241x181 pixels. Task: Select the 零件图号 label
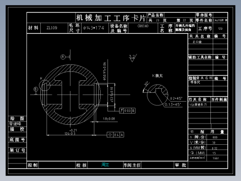click(x=204, y=15)
